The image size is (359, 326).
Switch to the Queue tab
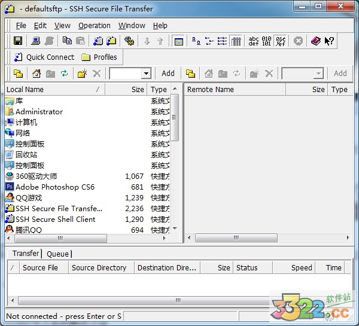(58, 254)
